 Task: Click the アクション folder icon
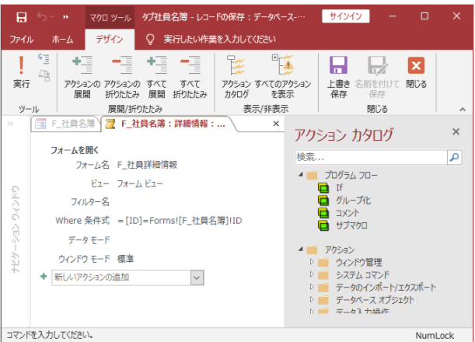click(x=312, y=250)
